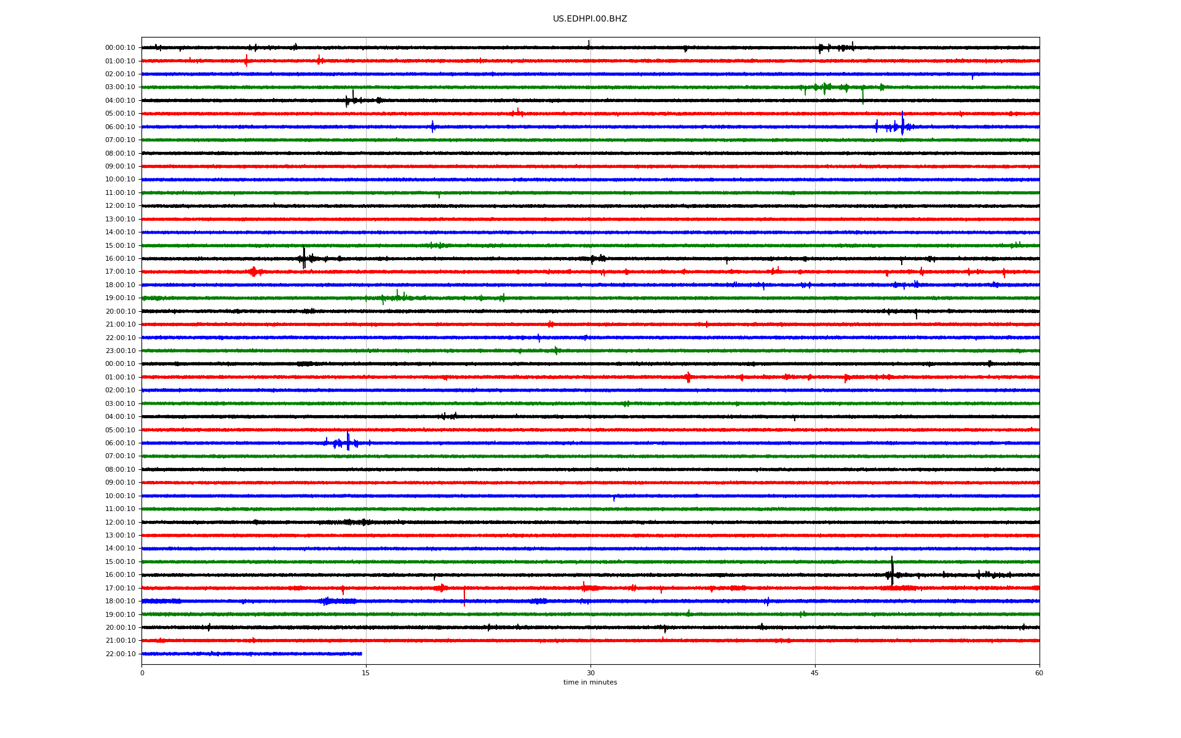Click the right end of the short final blue trace
This screenshot has width=1181, height=738.
coord(361,654)
